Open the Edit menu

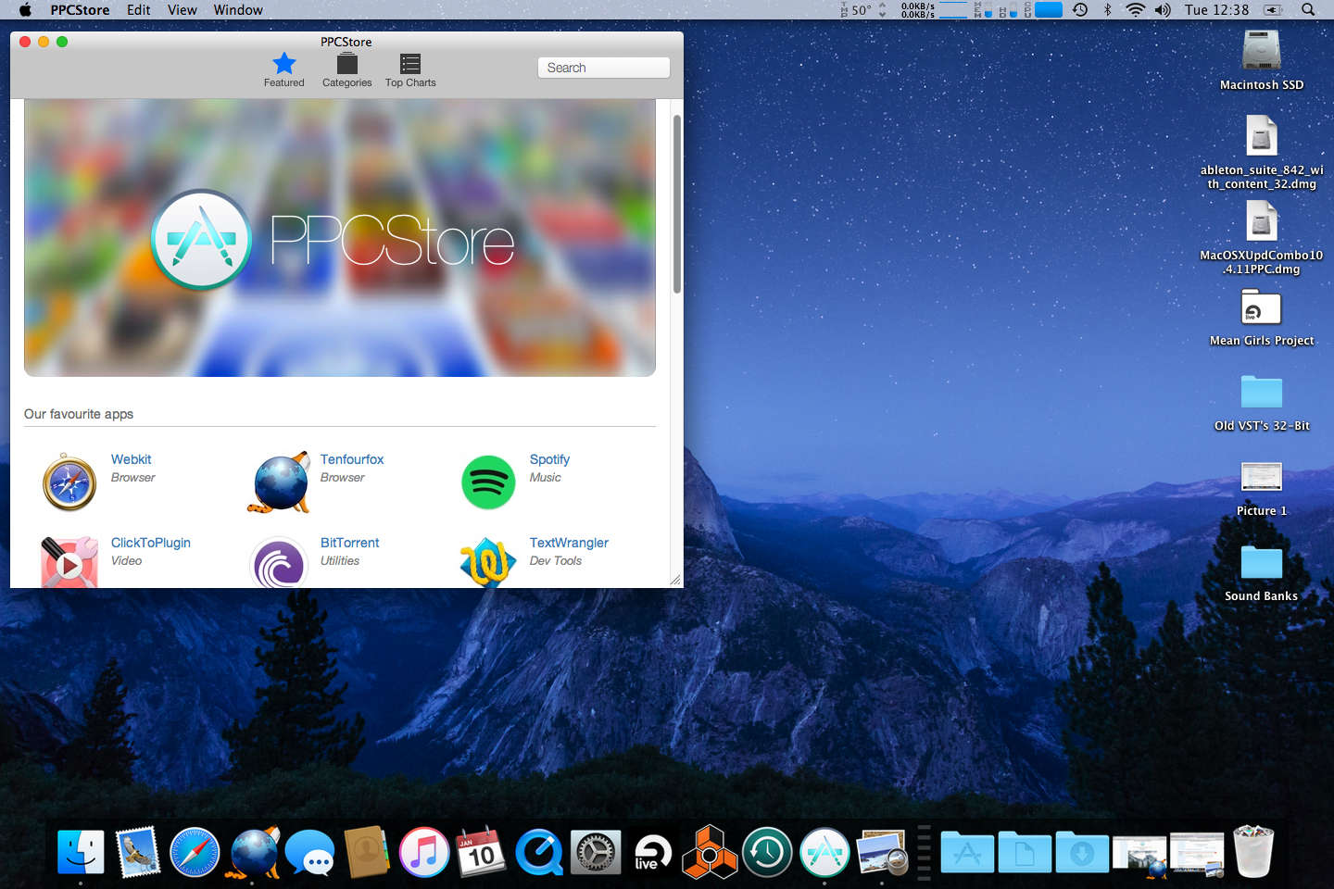tap(139, 9)
